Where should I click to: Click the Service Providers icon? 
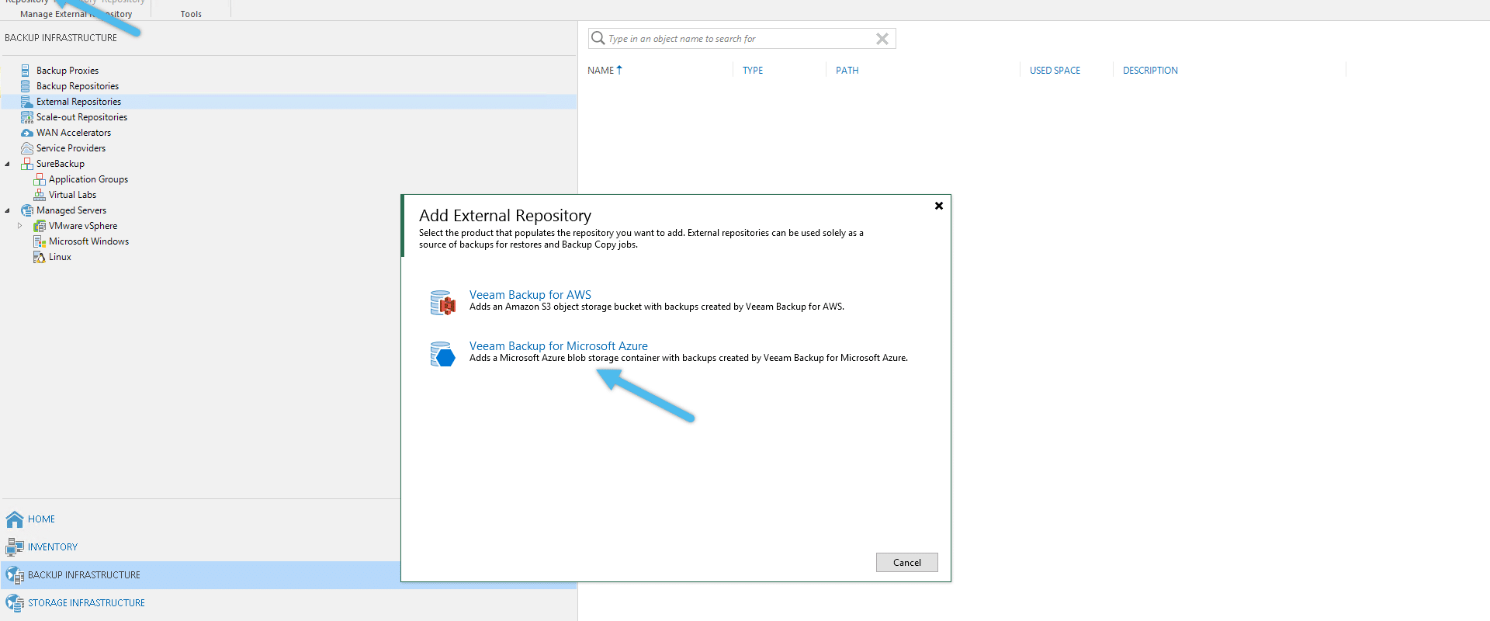pos(26,148)
